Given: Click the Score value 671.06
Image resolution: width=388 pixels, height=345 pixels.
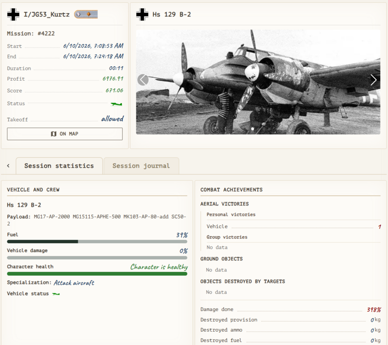Looking at the screenshot, I should (114, 90).
